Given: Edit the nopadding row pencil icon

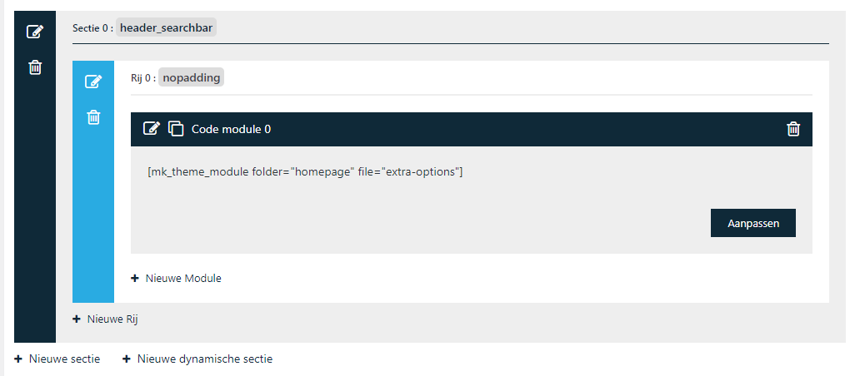Looking at the screenshot, I should coord(93,82).
